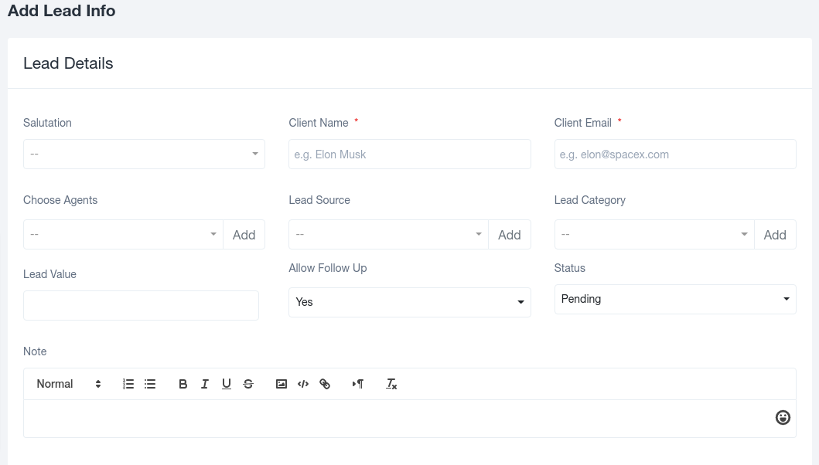The height and width of the screenshot is (465, 819).
Task: Click the clear formatting icon
Action: click(x=391, y=384)
